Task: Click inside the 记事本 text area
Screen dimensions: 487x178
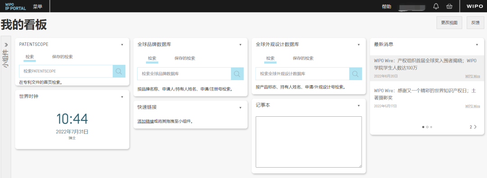Action: point(309,142)
